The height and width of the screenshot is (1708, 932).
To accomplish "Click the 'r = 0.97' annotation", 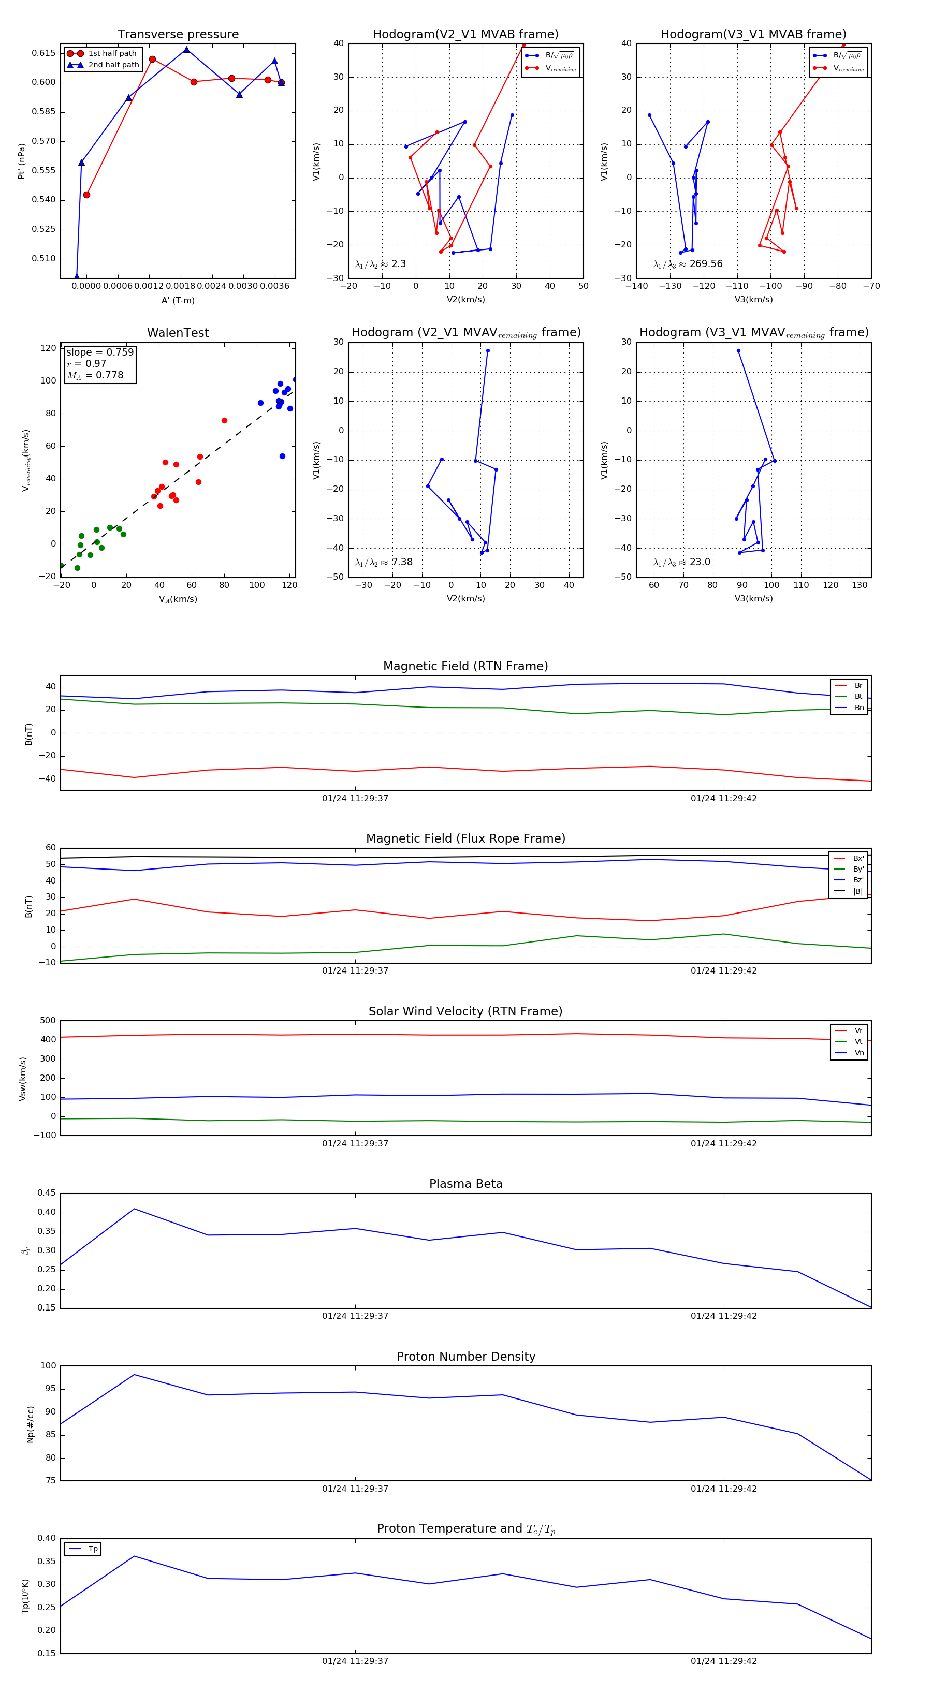I will click(x=86, y=363).
